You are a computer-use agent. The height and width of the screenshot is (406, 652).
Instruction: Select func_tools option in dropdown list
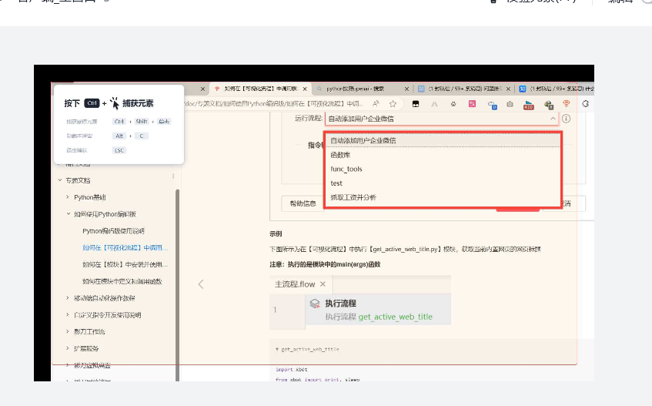(x=346, y=169)
